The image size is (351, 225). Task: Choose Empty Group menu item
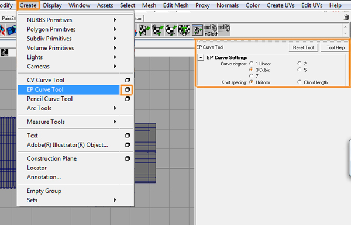tap(75, 191)
